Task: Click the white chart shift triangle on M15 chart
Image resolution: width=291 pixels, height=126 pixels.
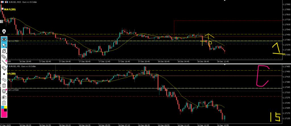Action: 225,1
